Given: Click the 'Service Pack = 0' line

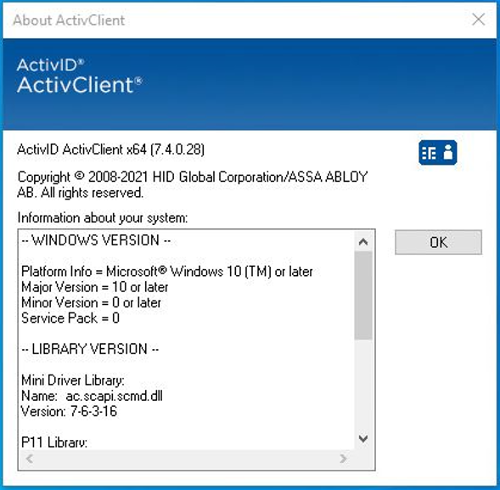Looking at the screenshot, I should 70,318.
